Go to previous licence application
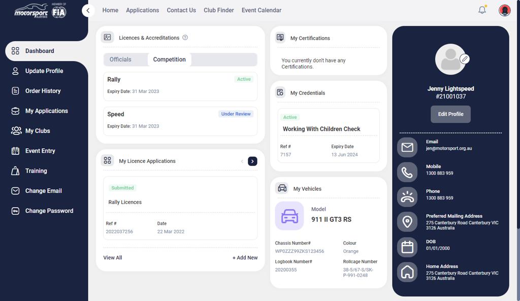Image resolution: width=520 pixels, height=301 pixels. pyautogui.click(x=242, y=161)
